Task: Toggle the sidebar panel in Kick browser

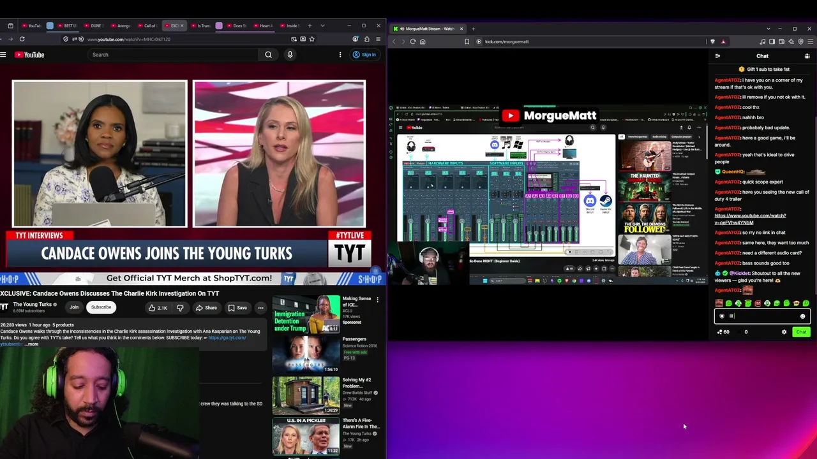Action: [x=772, y=41]
